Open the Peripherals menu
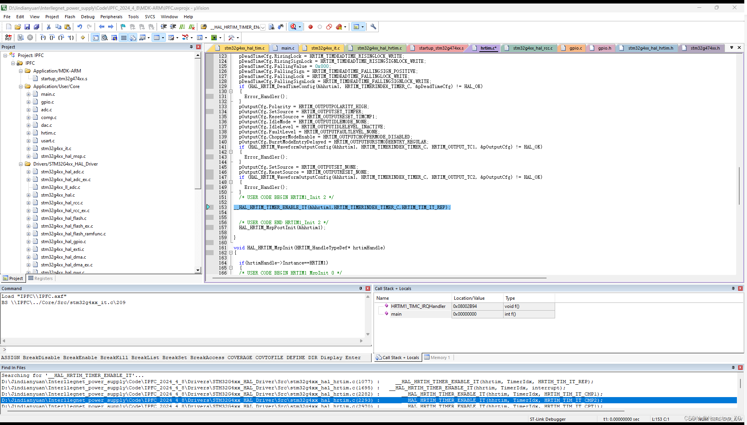Viewport: 747px width, 425px height. tap(111, 17)
